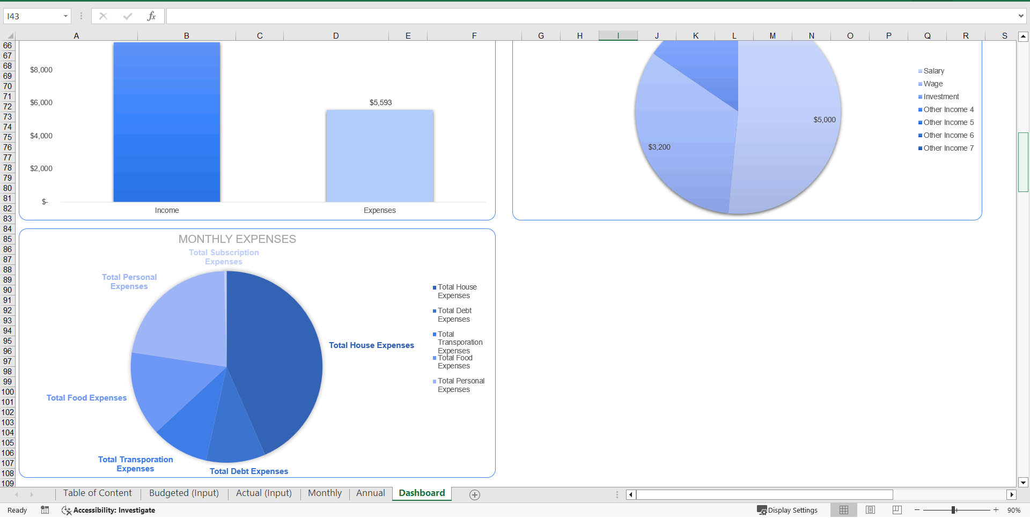The height and width of the screenshot is (518, 1030).
Task: Click the 90% zoom level
Action: [x=1014, y=510]
